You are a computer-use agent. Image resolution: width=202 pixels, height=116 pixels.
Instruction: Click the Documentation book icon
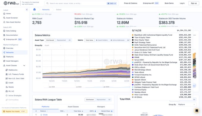(4, 35)
